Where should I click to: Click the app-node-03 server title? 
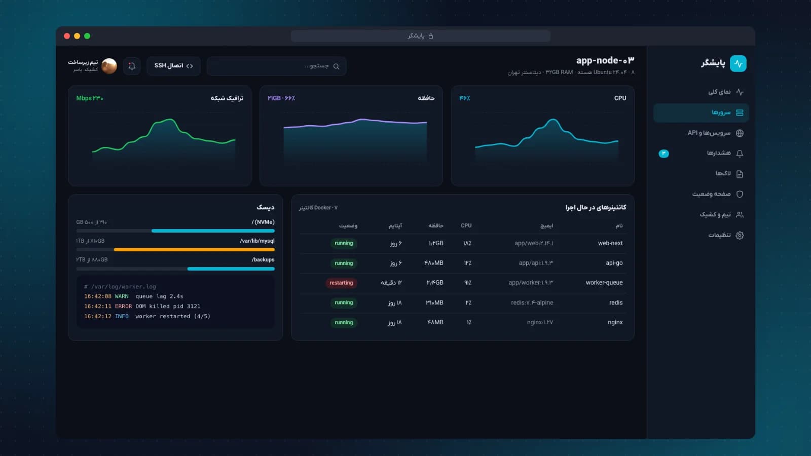605,60
